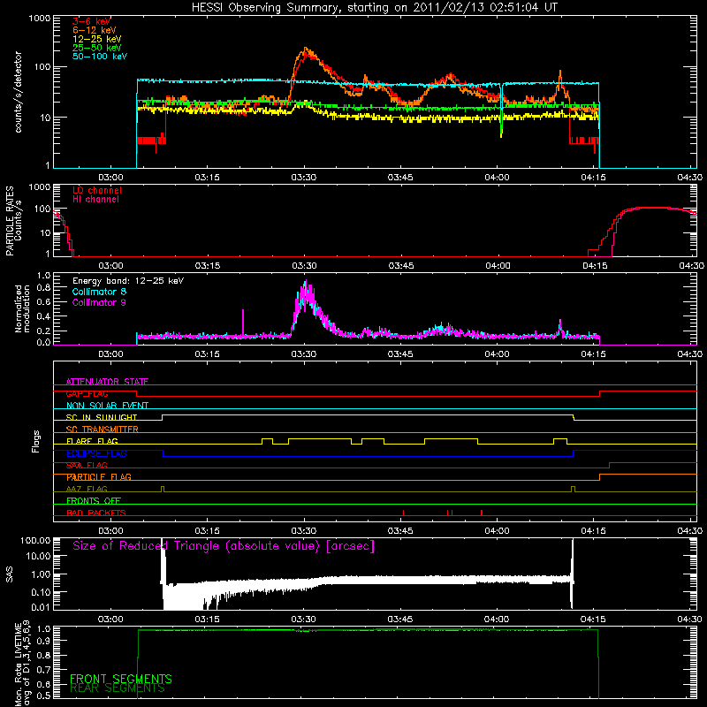707x707 pixels.
Task: Select the Collimator 8 legend label
Action: 99,292
